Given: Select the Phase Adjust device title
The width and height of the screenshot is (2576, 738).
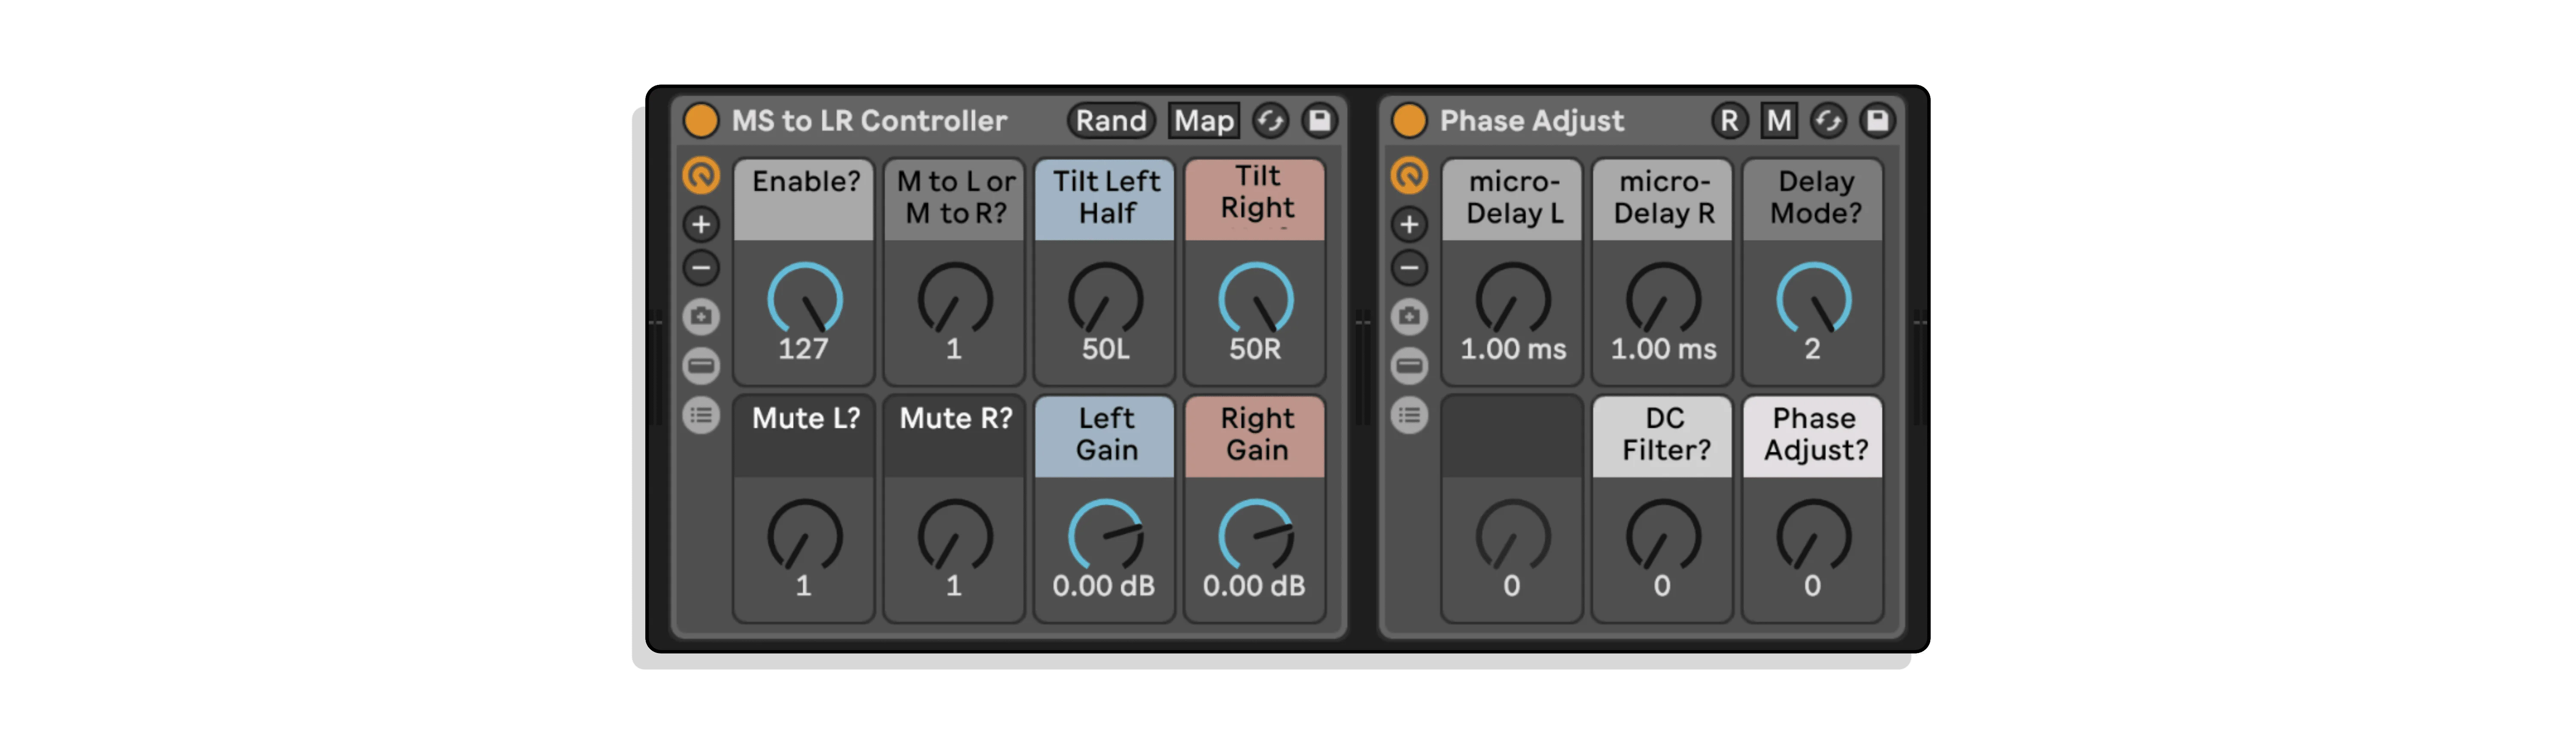Looking at the screenshot, I should 1531,121.
